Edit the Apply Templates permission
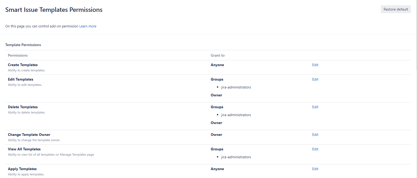Viewport: 417px width, 178px height. (315, 169)
